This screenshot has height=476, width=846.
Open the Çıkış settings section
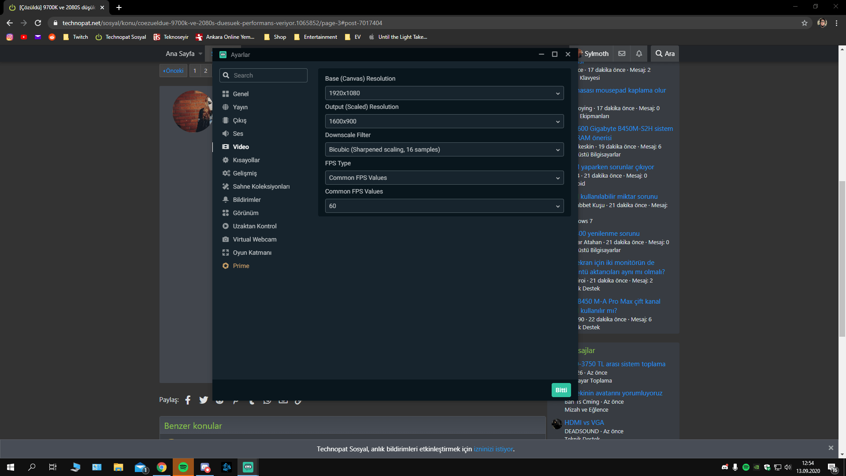[x=240, y=120]
